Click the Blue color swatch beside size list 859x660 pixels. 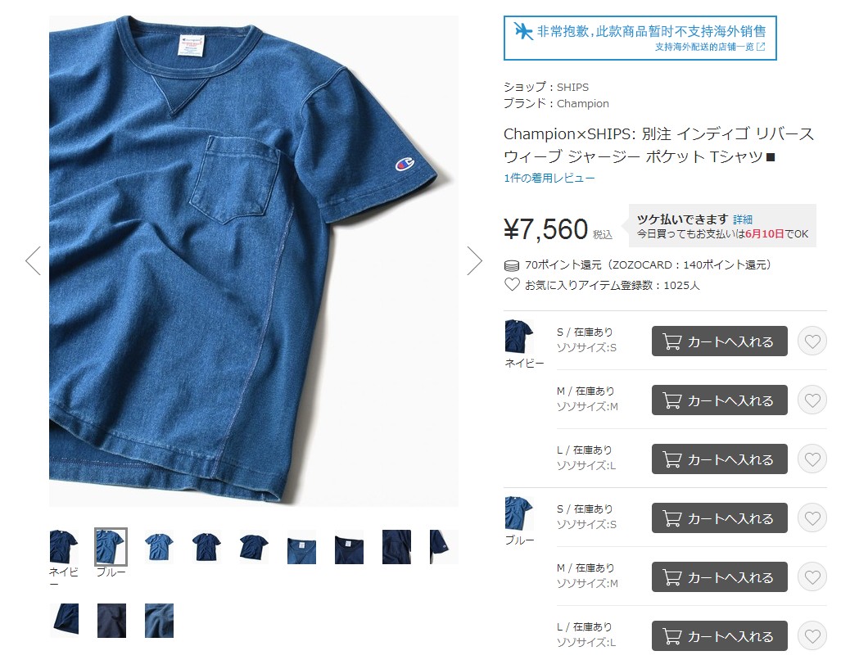pos(518,513)
